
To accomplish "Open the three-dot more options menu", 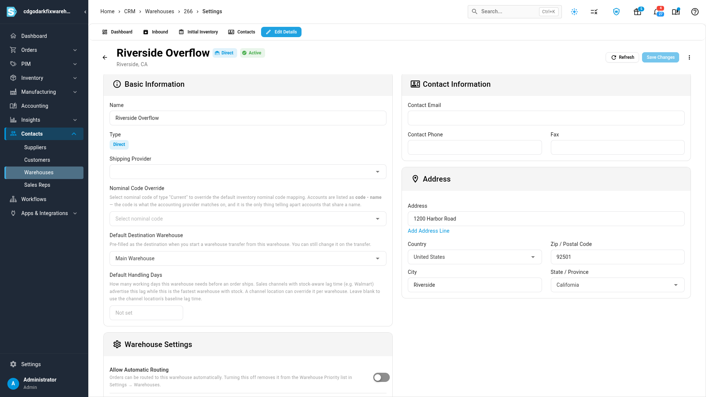I will click(689, 57).
